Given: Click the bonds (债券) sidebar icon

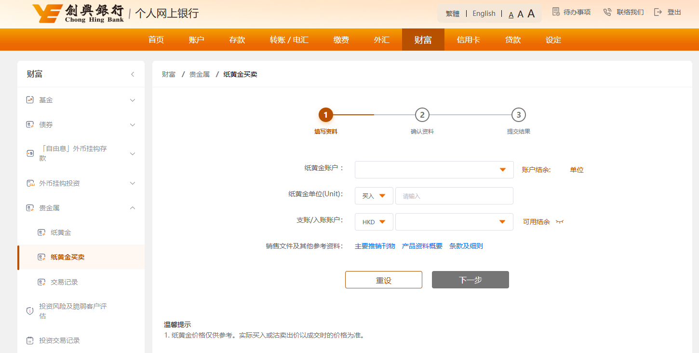Looking at the screenshot, I should coord(30,124).
